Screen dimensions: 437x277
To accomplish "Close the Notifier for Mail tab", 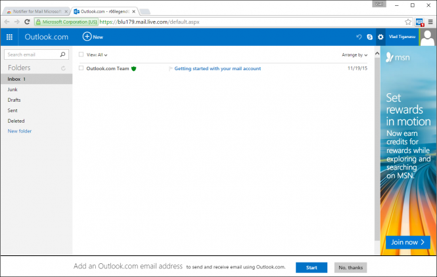I will [x=66, y=11].
